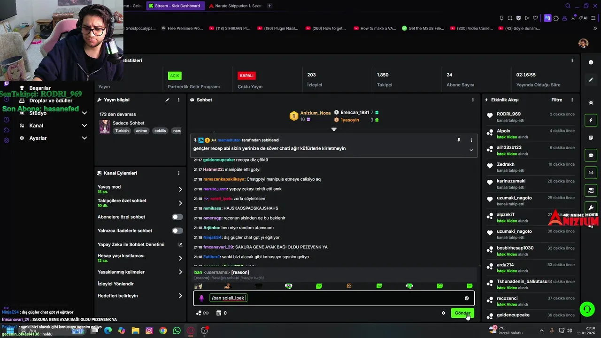601x338 pixels.
Task: Send the chat message with Gönder
Action: 462,313
